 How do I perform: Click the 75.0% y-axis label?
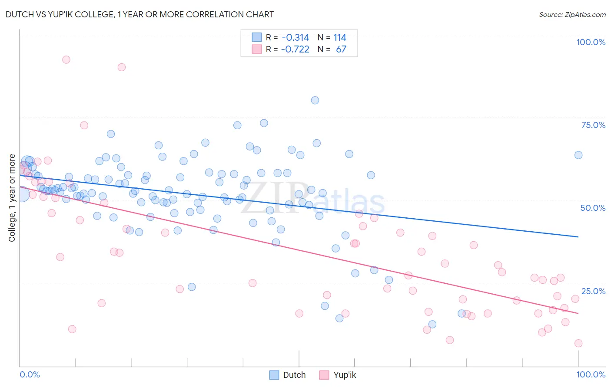593,125
